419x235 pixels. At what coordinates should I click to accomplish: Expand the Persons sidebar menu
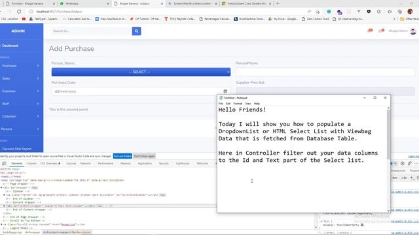20,129
